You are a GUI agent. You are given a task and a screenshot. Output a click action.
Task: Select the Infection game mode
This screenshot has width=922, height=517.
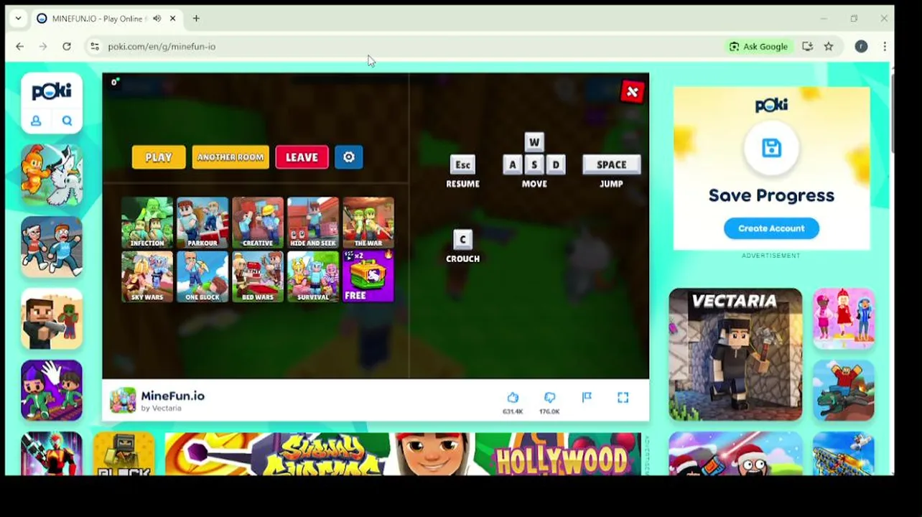coord(147,223)
